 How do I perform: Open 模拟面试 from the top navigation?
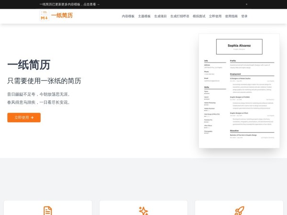tap(199, 16)
